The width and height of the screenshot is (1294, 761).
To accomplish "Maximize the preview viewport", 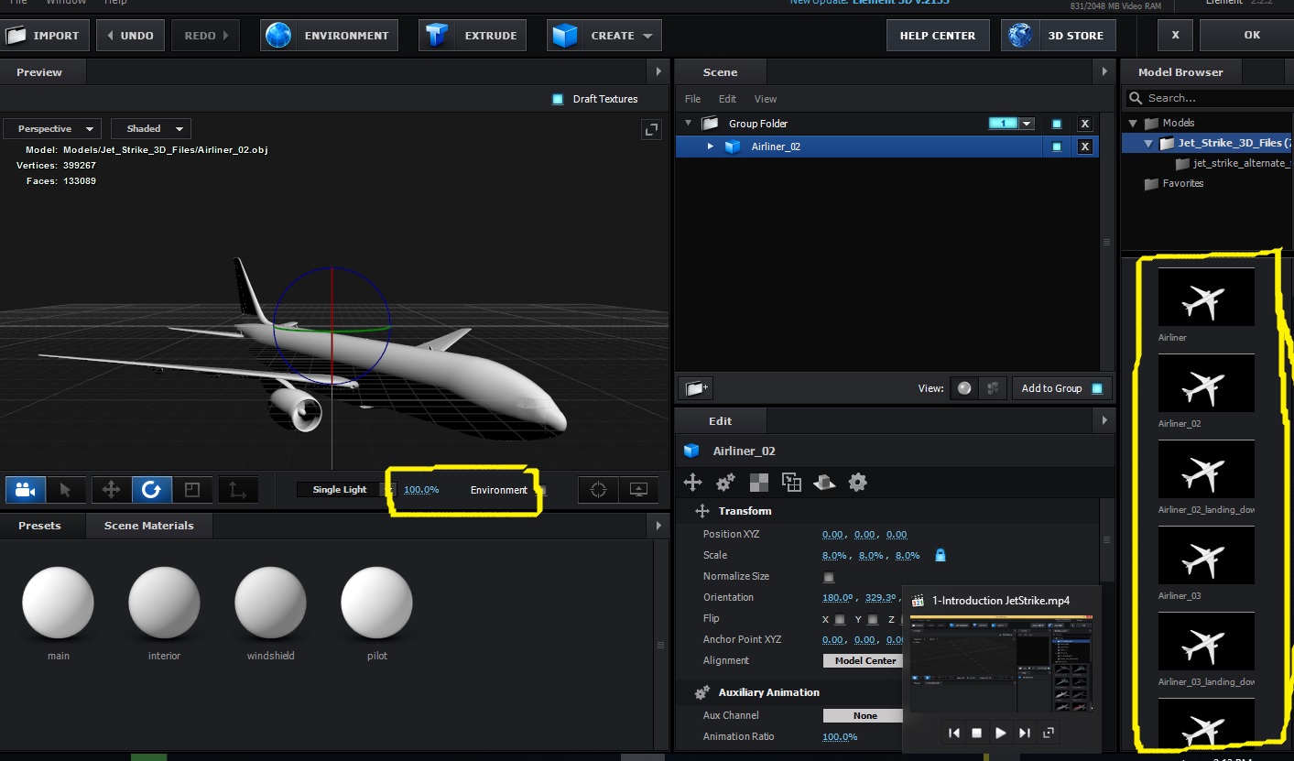I will tap(651, 130).
